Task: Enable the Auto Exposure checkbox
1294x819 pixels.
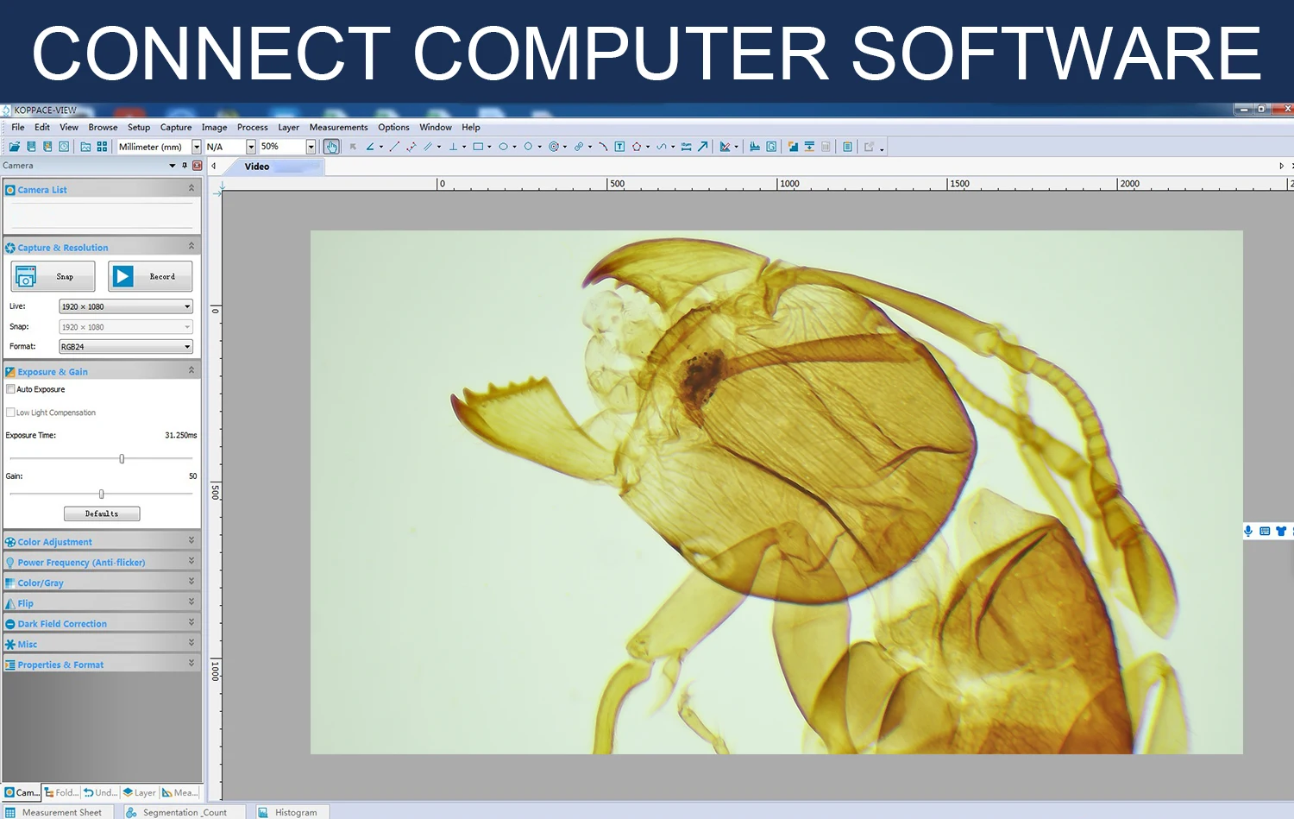Action: (10, 389)
